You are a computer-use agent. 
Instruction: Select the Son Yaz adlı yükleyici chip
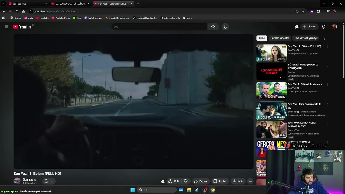(x=307, y=38)
